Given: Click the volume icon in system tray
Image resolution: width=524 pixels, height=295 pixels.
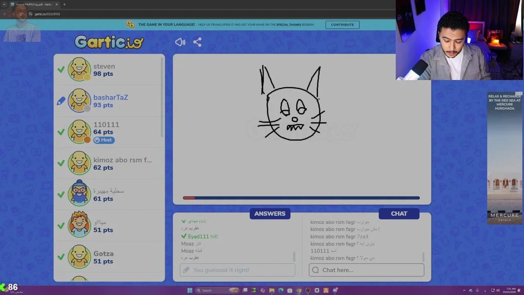Looking at the screenshot, I should coord(498,290).
